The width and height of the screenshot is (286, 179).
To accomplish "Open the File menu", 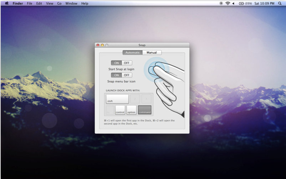I will 30,3.
